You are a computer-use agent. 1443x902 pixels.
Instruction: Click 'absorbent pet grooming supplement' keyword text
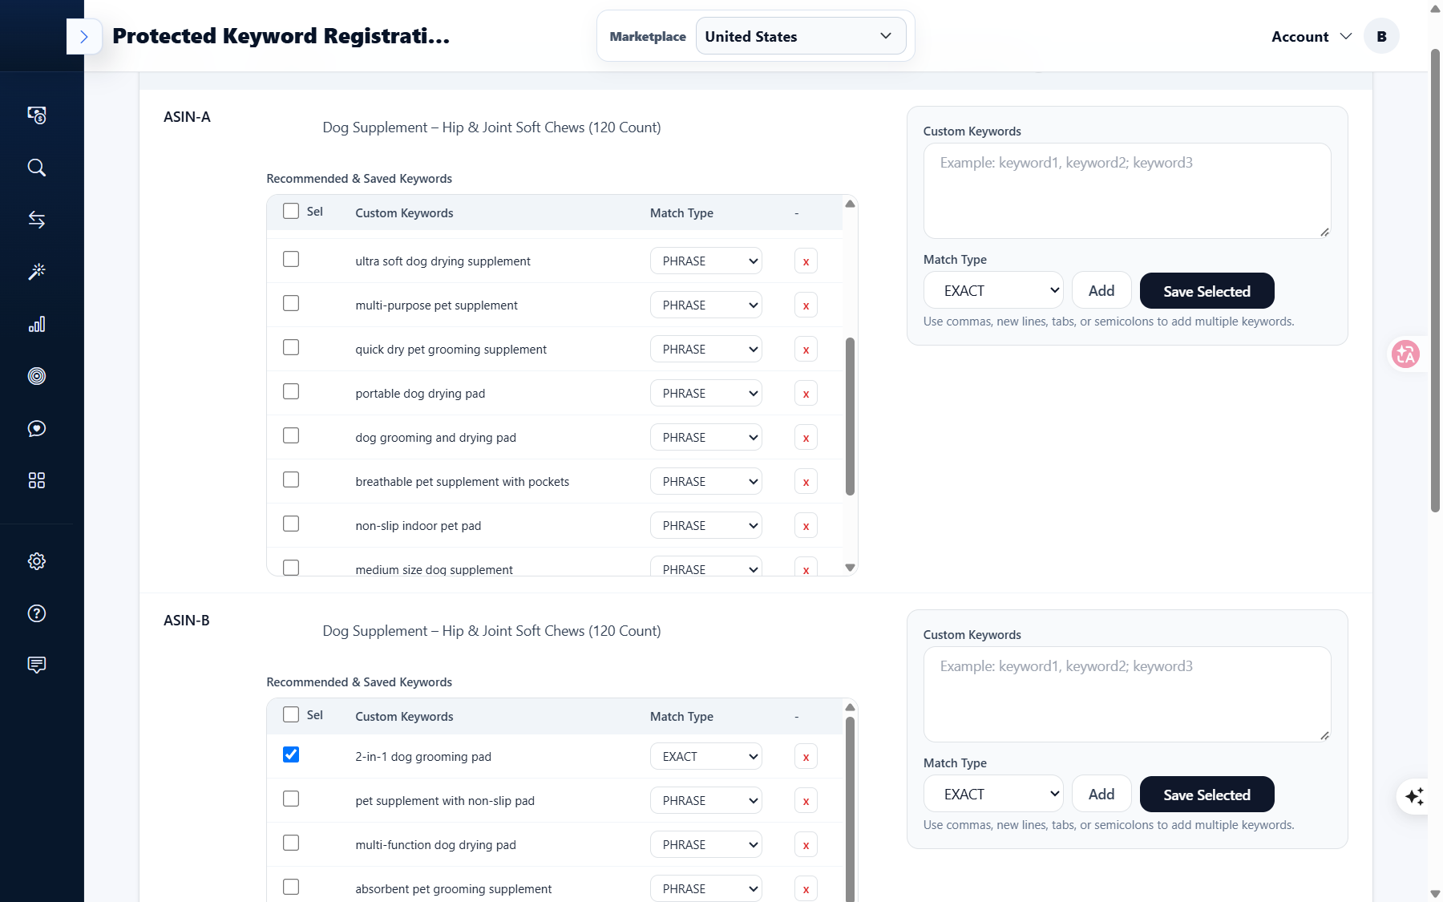(x=453, y=889)
